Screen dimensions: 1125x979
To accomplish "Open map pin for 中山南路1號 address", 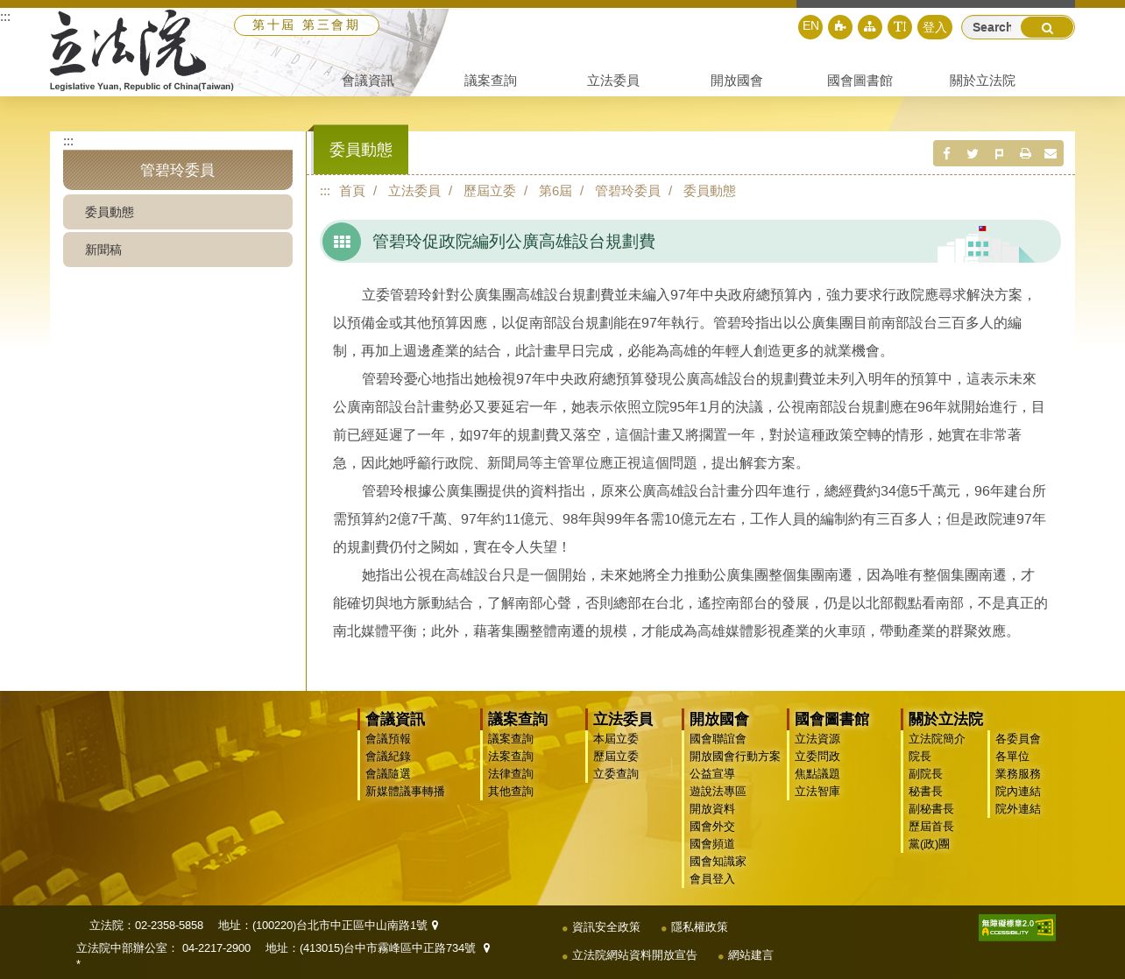I will click(435, 925).
